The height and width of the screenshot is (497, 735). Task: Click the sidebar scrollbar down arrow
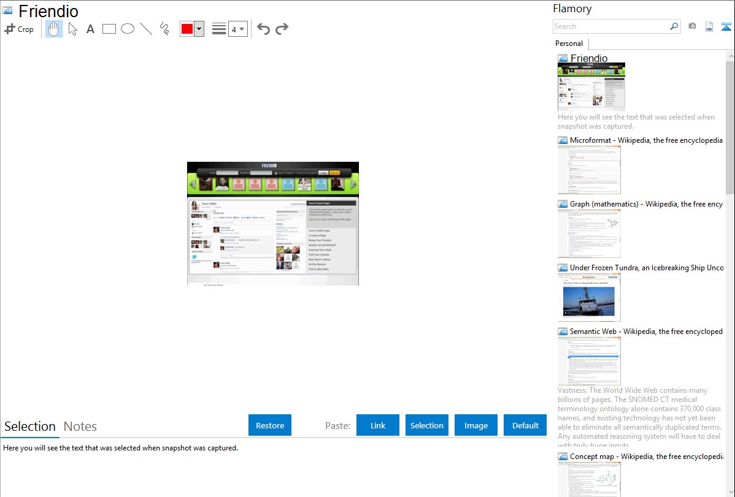coord(731,492)
